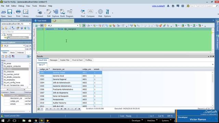Image resolution: width=219 pixels, height=123 pixels.
Task: Click the Auditor Nocturno cell
Action: 67,103
